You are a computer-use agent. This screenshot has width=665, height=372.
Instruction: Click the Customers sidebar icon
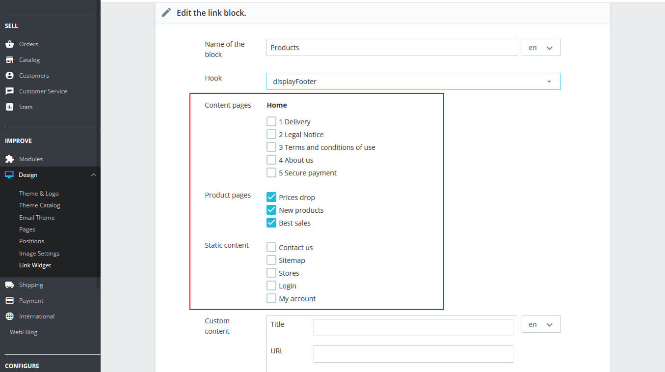11,75
